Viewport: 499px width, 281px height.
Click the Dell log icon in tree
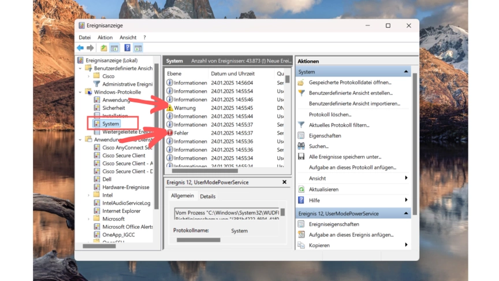[x=97, y=179]
